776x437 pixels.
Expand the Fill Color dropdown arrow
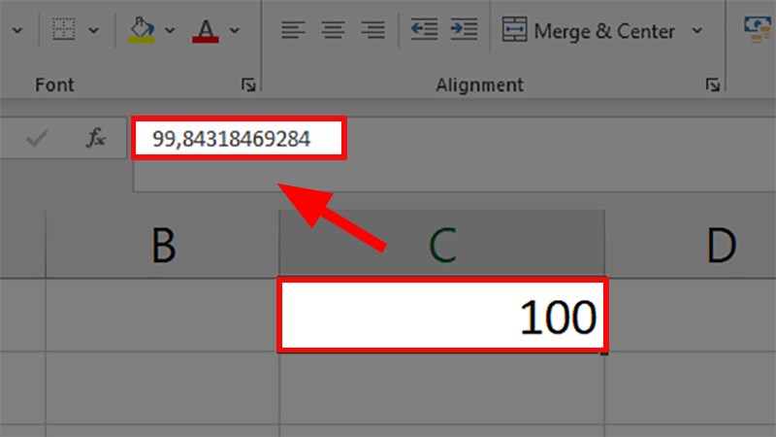pyautogui.click(x=170, y=30)
